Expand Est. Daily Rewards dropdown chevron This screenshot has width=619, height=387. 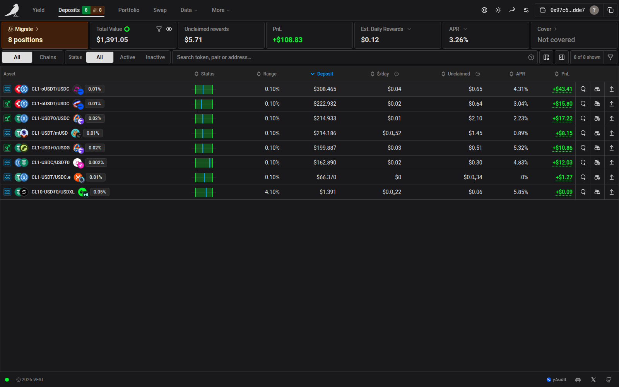409,29
